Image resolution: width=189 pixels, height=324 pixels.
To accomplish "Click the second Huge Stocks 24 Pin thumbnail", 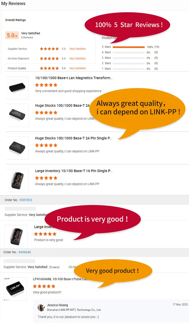I will pyautogui.click(x=17, y=148).
